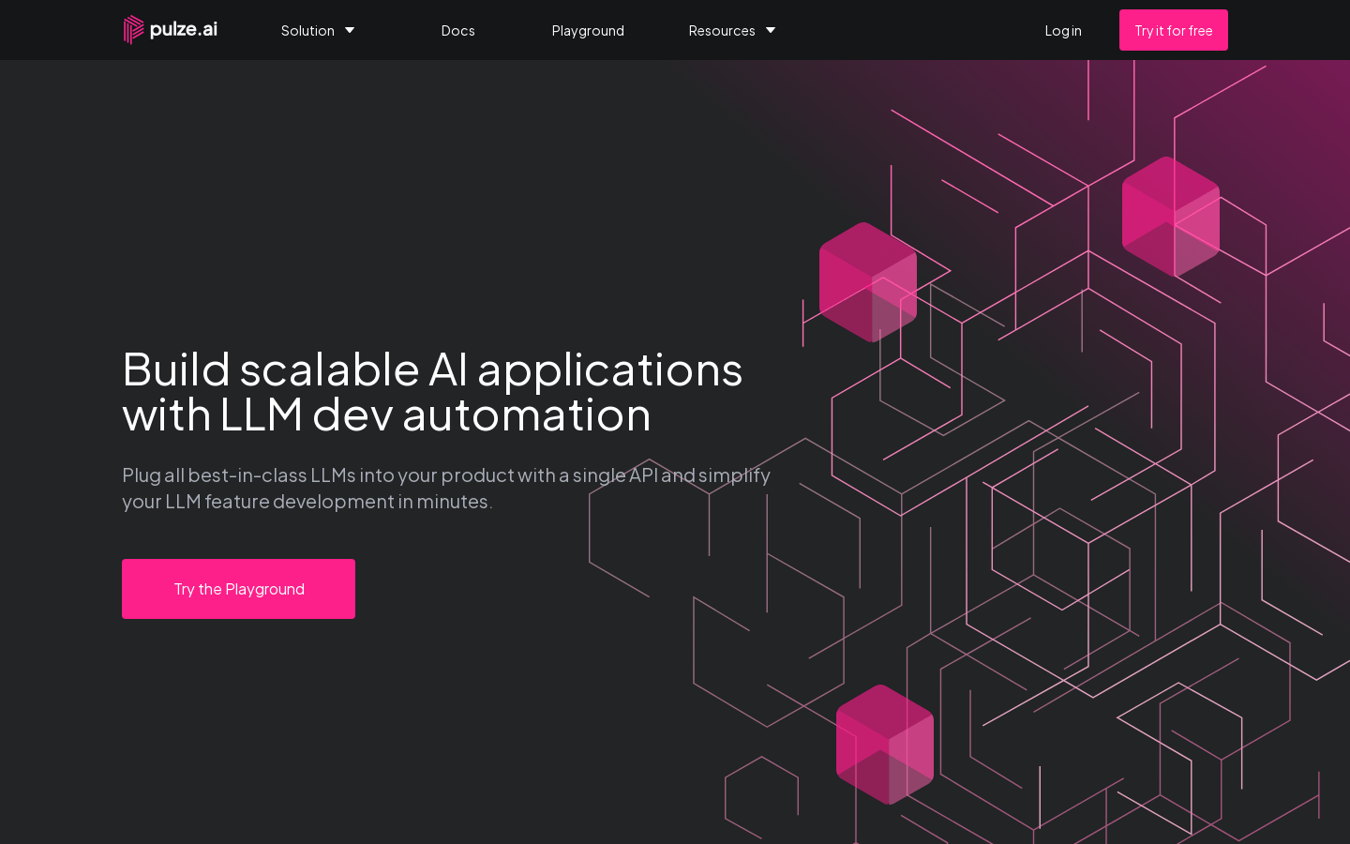Click the pink cube graphic at top right
Viewport: 1350px width, 844px height.
pos(1170,214)
